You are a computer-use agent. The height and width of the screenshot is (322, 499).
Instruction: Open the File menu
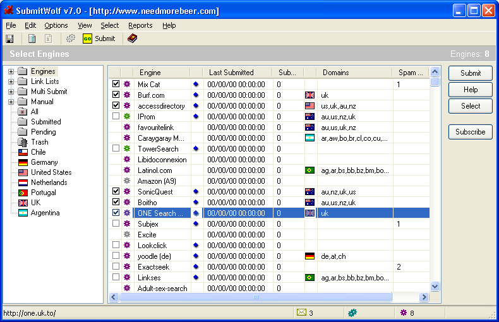(11, 25)
